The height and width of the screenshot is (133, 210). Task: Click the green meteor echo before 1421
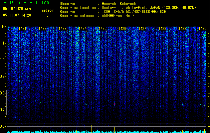click(x=17, y=107)
